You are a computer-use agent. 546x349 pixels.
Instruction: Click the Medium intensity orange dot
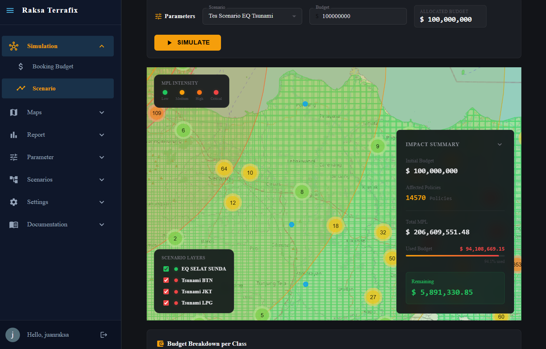point(182,93)
